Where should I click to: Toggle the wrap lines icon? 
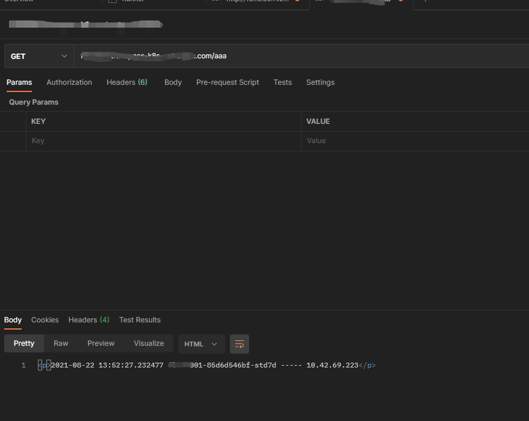(240, 344)
